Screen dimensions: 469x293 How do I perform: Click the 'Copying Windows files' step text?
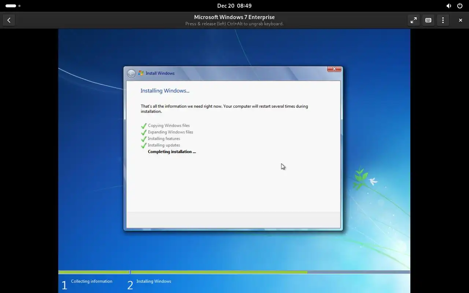click(169, 126)
